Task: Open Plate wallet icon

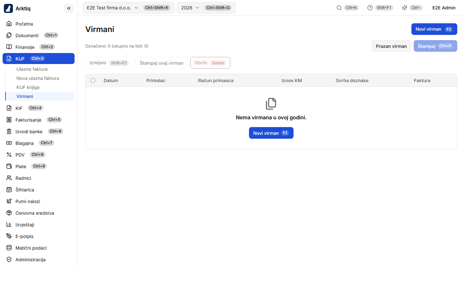Action: point(9,166)
